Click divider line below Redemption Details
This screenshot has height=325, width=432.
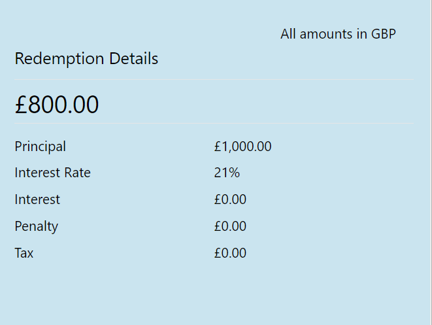tap(214, 79)
